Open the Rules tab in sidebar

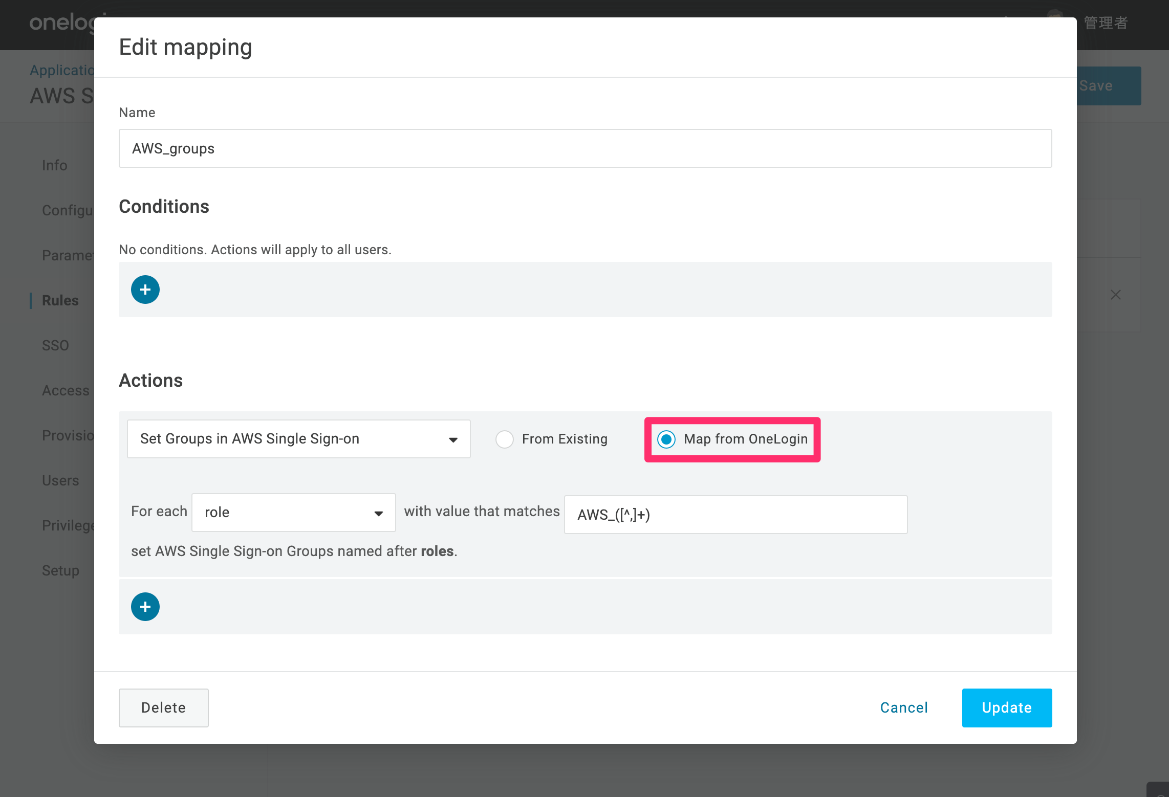[60, 300]
